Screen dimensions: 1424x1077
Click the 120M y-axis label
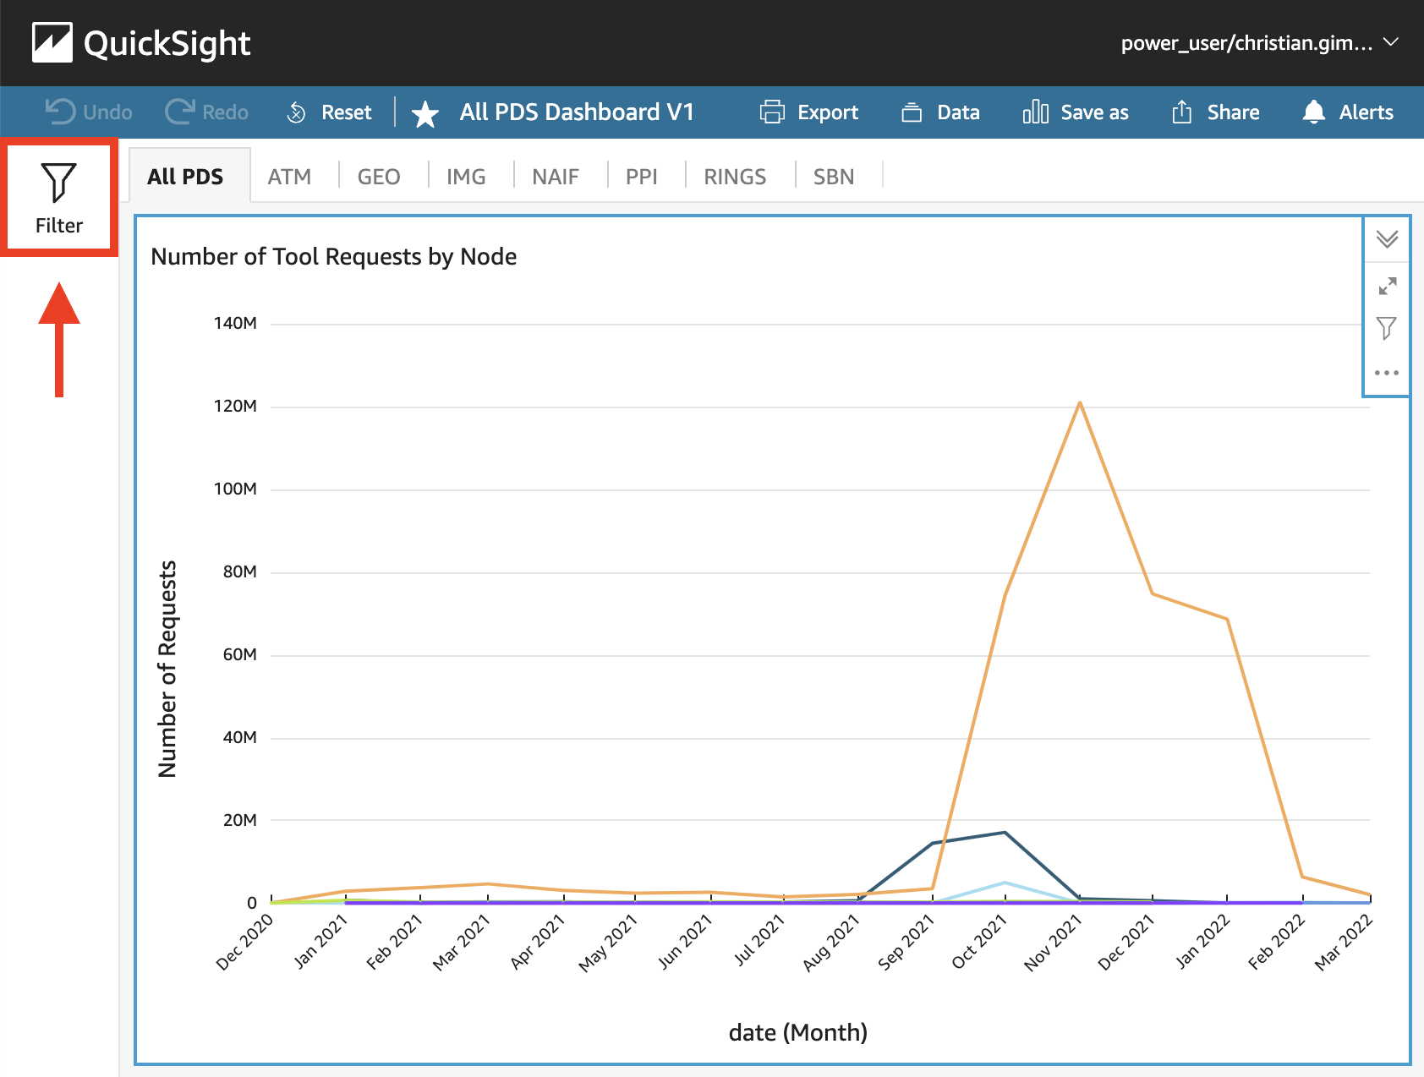click(235, 406)
